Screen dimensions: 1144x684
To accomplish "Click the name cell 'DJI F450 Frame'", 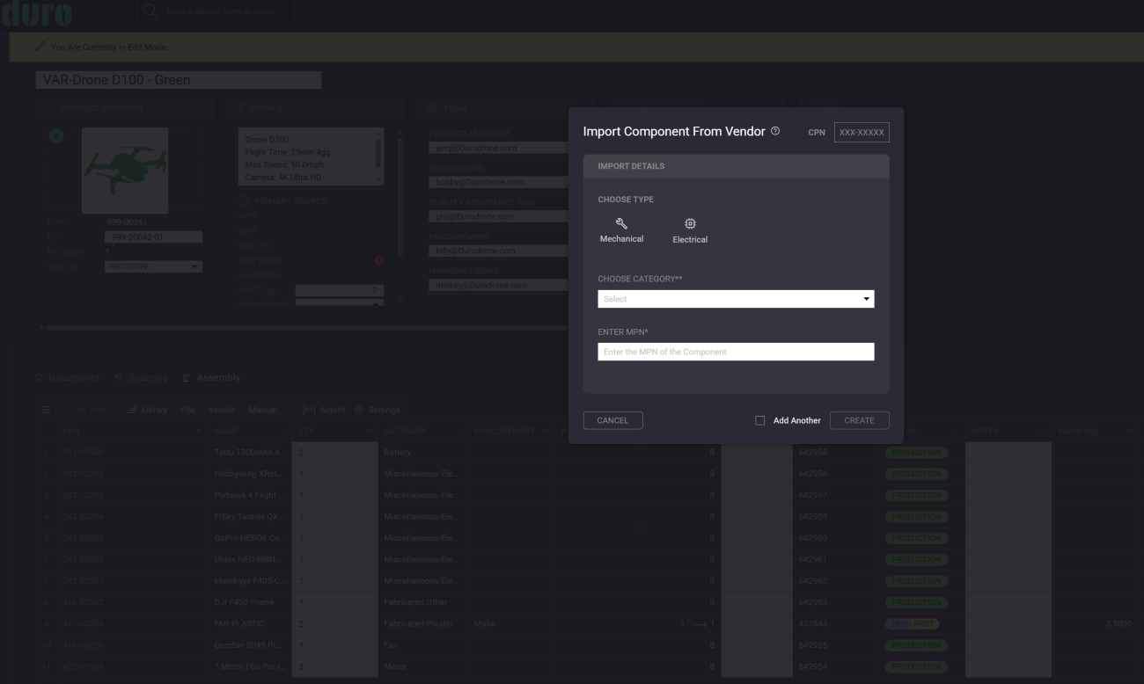I will 245,601.
